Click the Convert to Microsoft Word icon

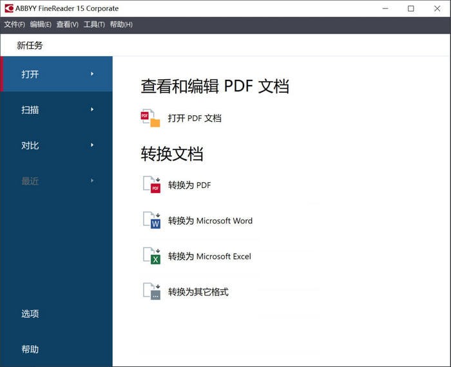click(x=151, y=220)
